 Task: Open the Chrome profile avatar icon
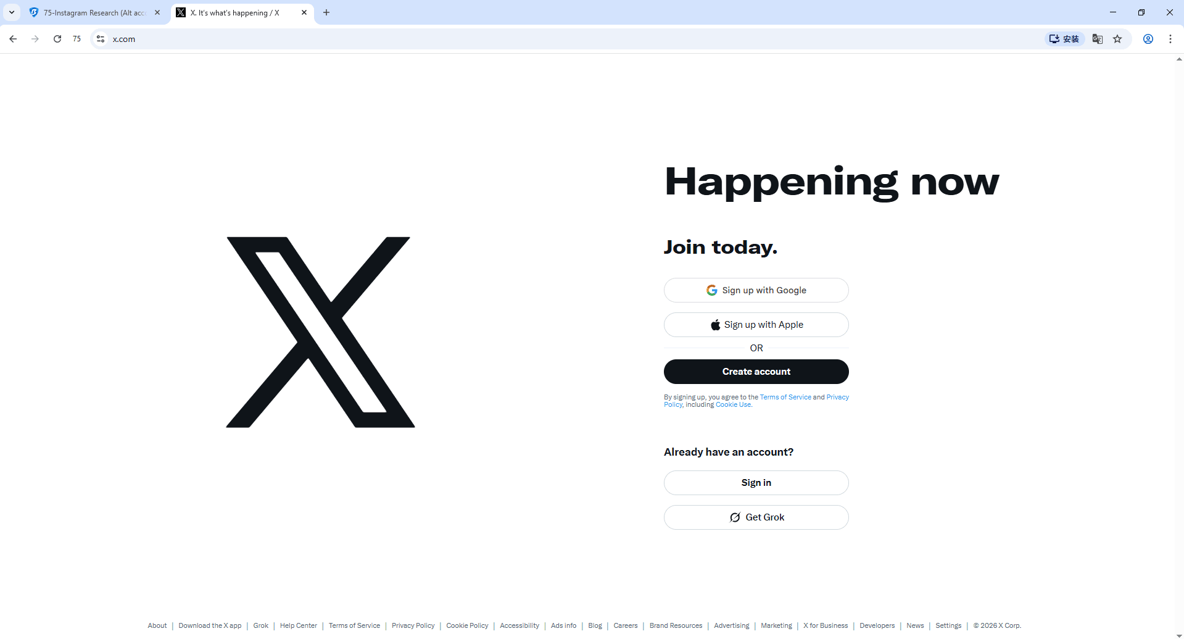(1148, 39)
